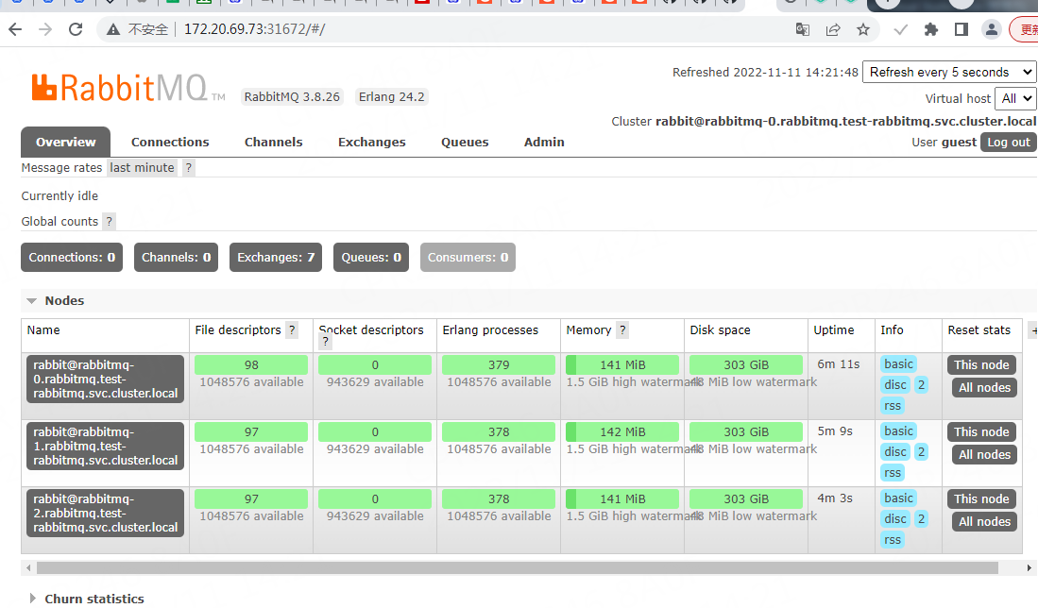Open help for Global counts
This screenshot has height=608, width=1038.
110,222
